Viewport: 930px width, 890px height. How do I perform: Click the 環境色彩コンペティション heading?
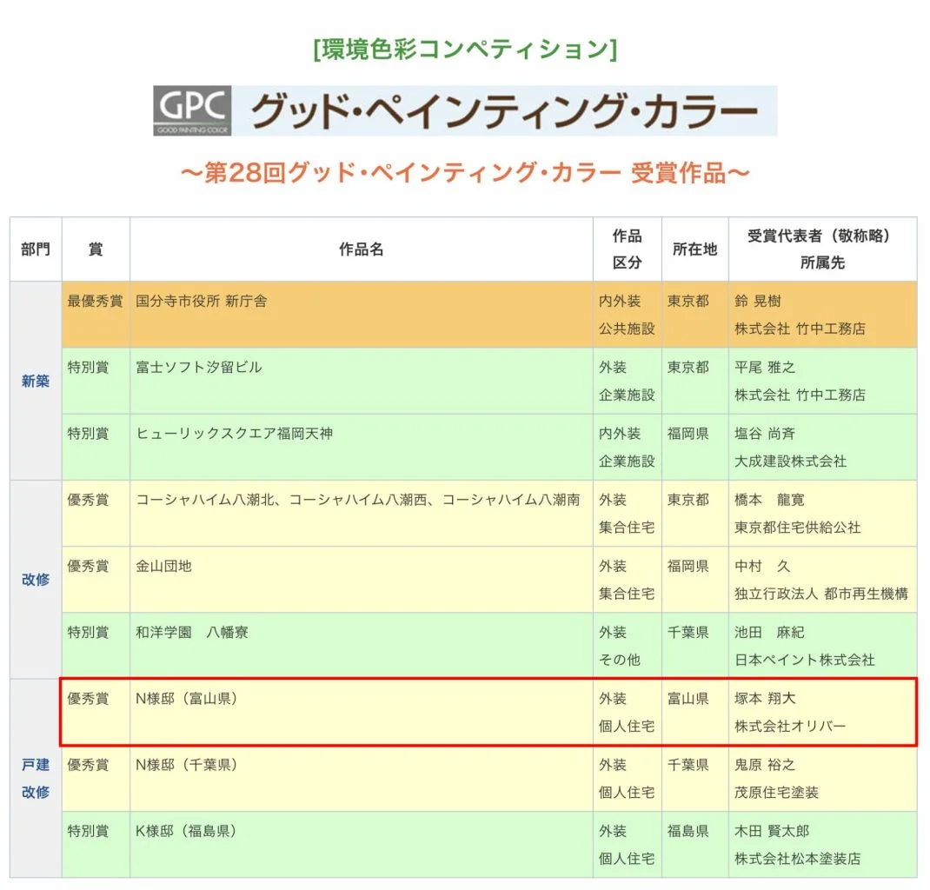click(464, 50)
